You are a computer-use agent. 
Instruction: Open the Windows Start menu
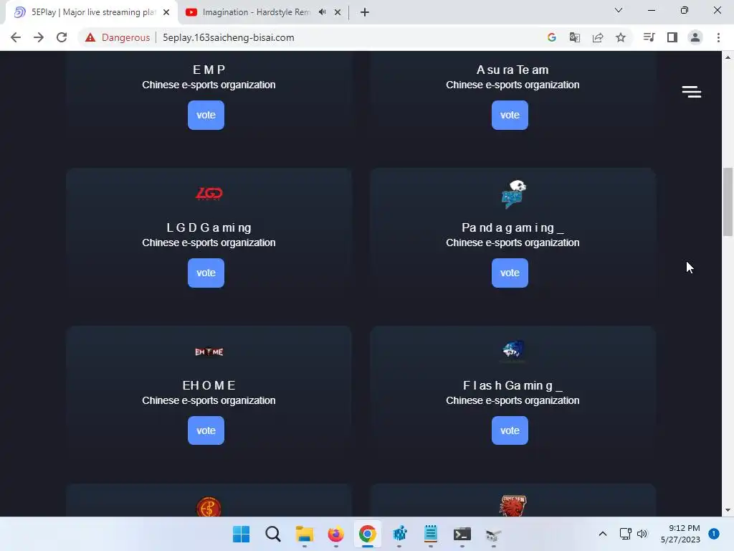(x=241, y=534)
